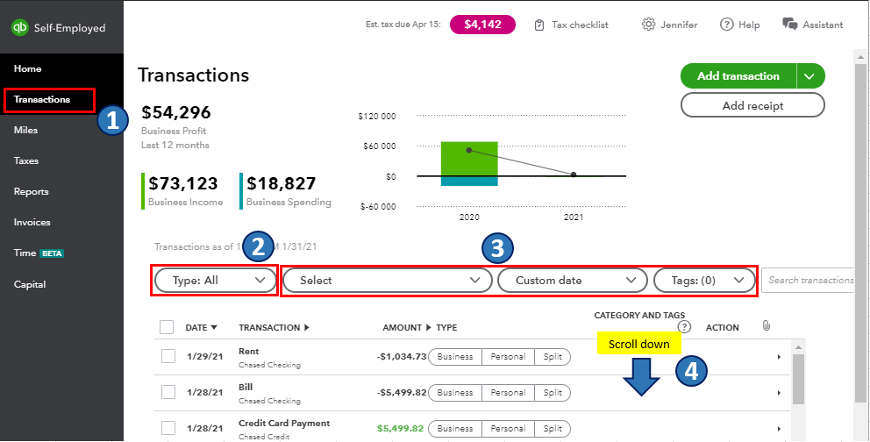Screen dimensions: 870x442
Task: Click the attachment paperclip column icon
Action: pos(766,327)
